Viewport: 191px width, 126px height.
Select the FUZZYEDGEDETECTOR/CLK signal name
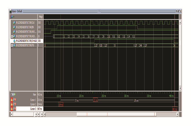[x=25, y=23]
